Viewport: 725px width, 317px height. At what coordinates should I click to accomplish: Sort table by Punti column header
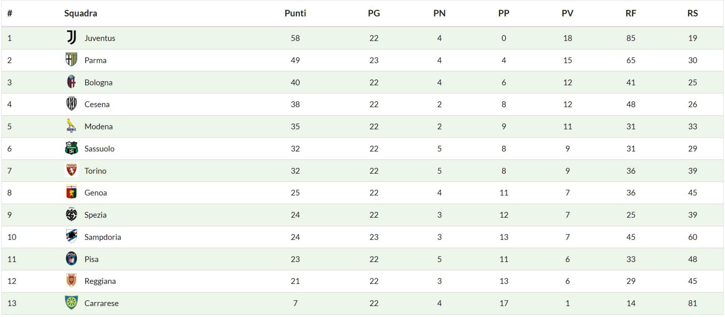pyautogui.click(x=295, y=13)
